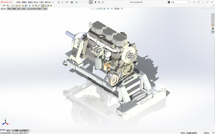Toggle Hide/Show Items eye icon
This screenshot has height=134, width=215.
112,9
